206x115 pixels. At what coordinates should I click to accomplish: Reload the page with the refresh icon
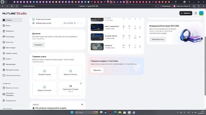point(16,6)
